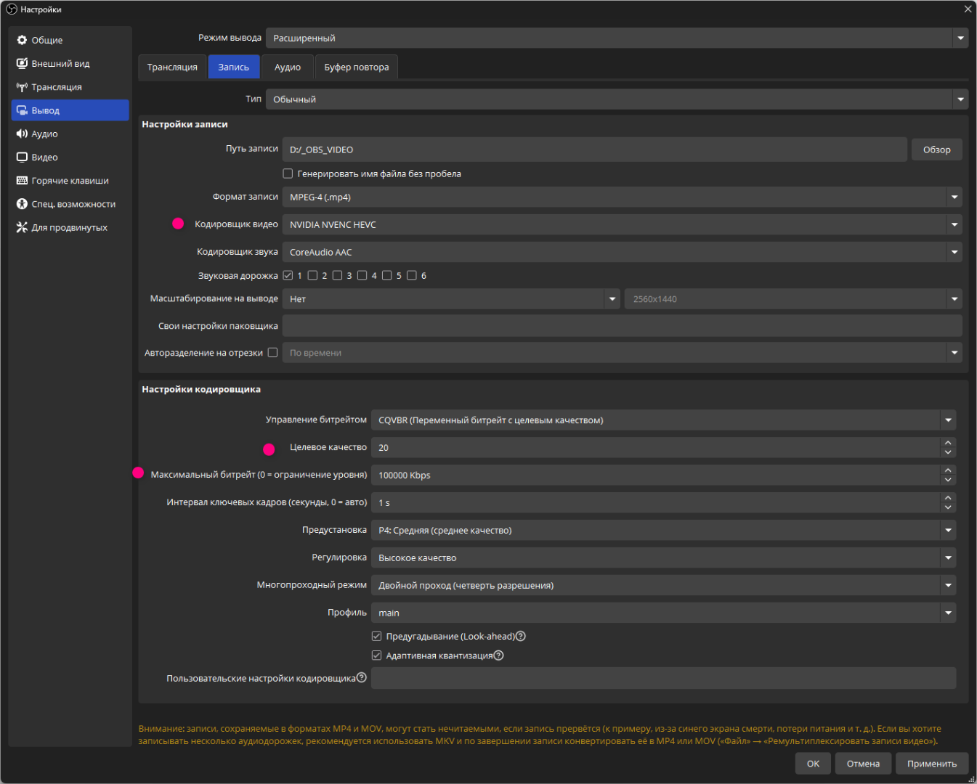Click the Применить button

point(932,764)
